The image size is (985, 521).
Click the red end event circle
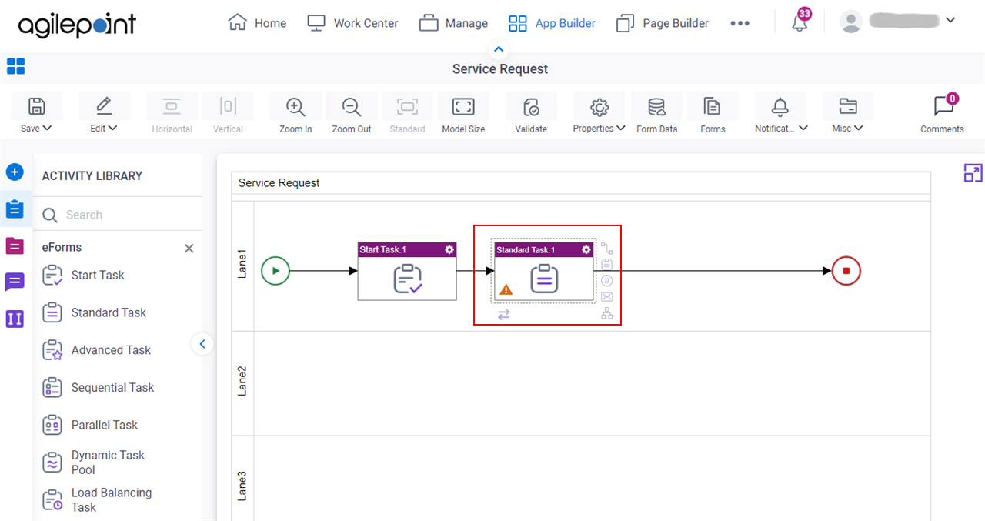[846, 271]
